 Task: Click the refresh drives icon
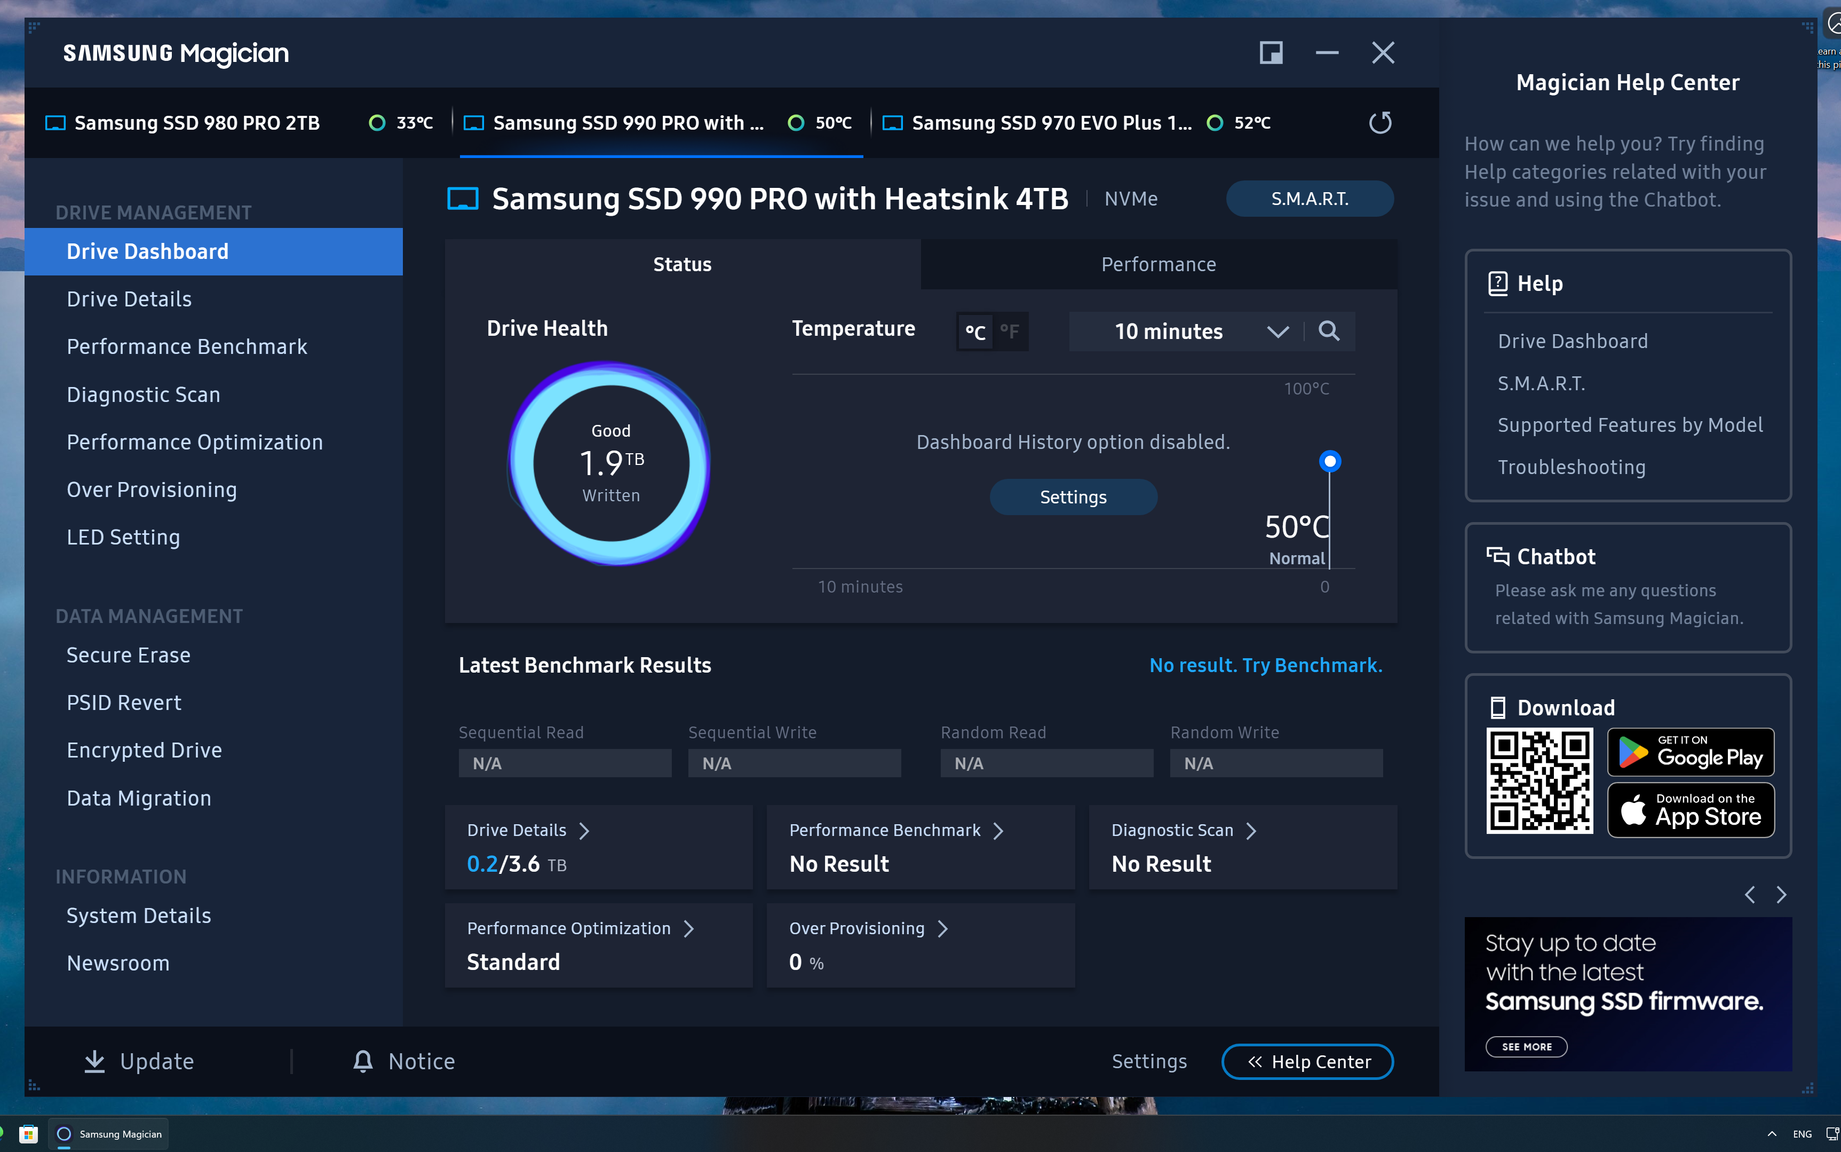(1379, 123)
